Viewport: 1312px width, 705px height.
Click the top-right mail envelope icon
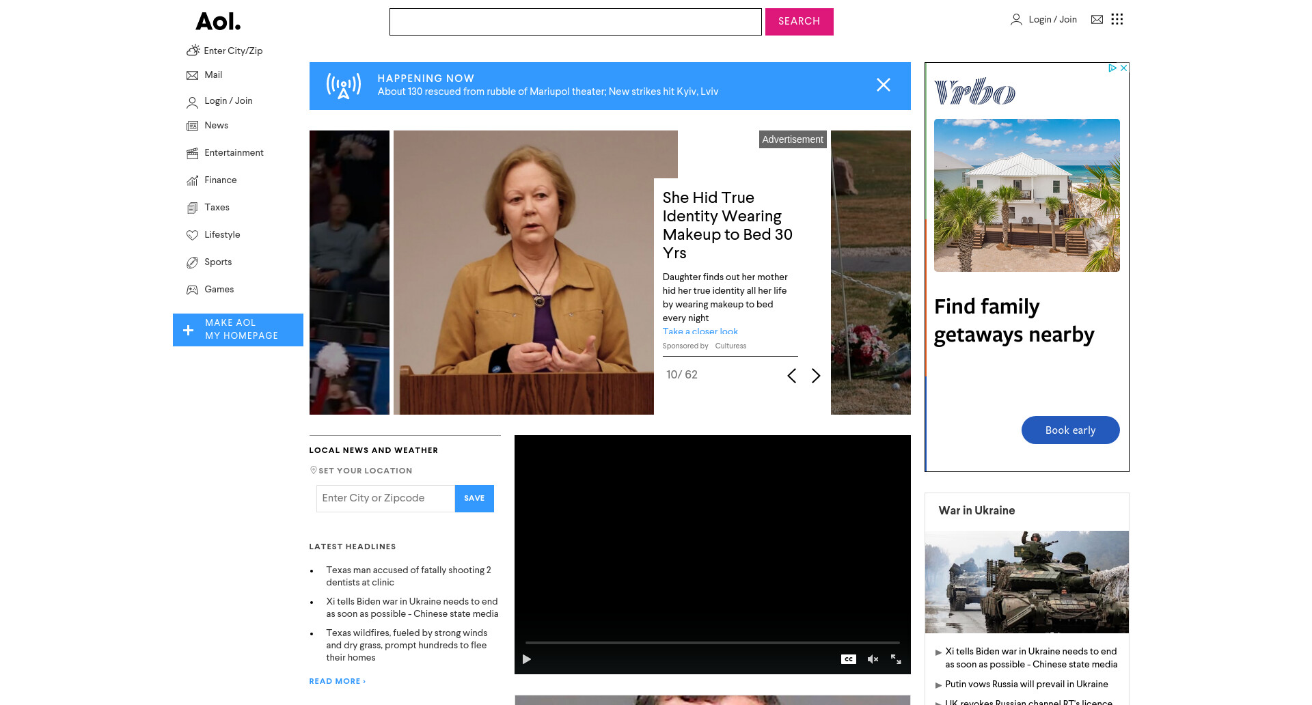click(x=1097, y=19)
